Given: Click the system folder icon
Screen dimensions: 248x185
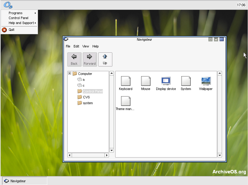Looking at the screenshot, I should tap(80, 103).
